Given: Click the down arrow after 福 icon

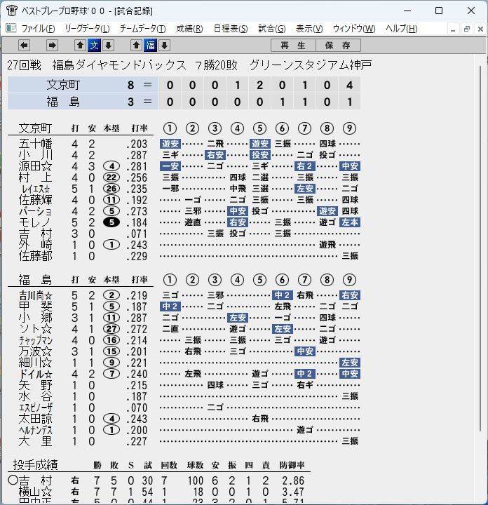Looking at the screenshot, I should [x=165, y=46].
